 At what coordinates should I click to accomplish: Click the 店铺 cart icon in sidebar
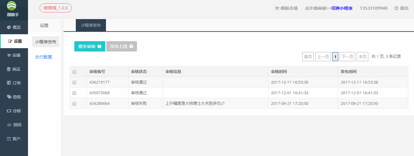(x=9, y=55)
